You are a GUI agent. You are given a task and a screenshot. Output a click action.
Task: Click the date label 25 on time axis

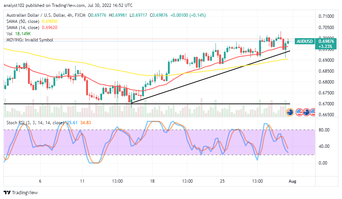[x=222, y=181]
